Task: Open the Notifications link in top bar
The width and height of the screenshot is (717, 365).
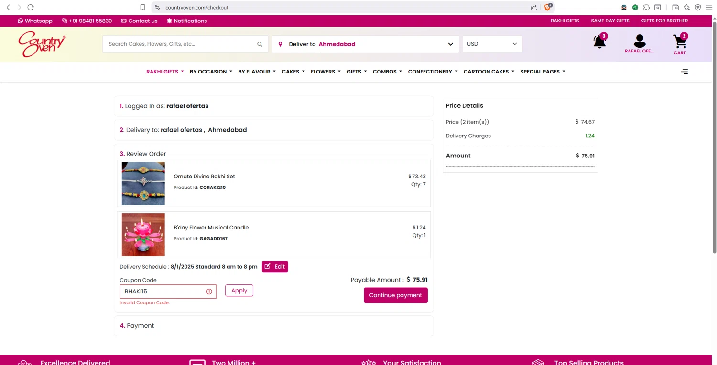Action: (186, 21)
